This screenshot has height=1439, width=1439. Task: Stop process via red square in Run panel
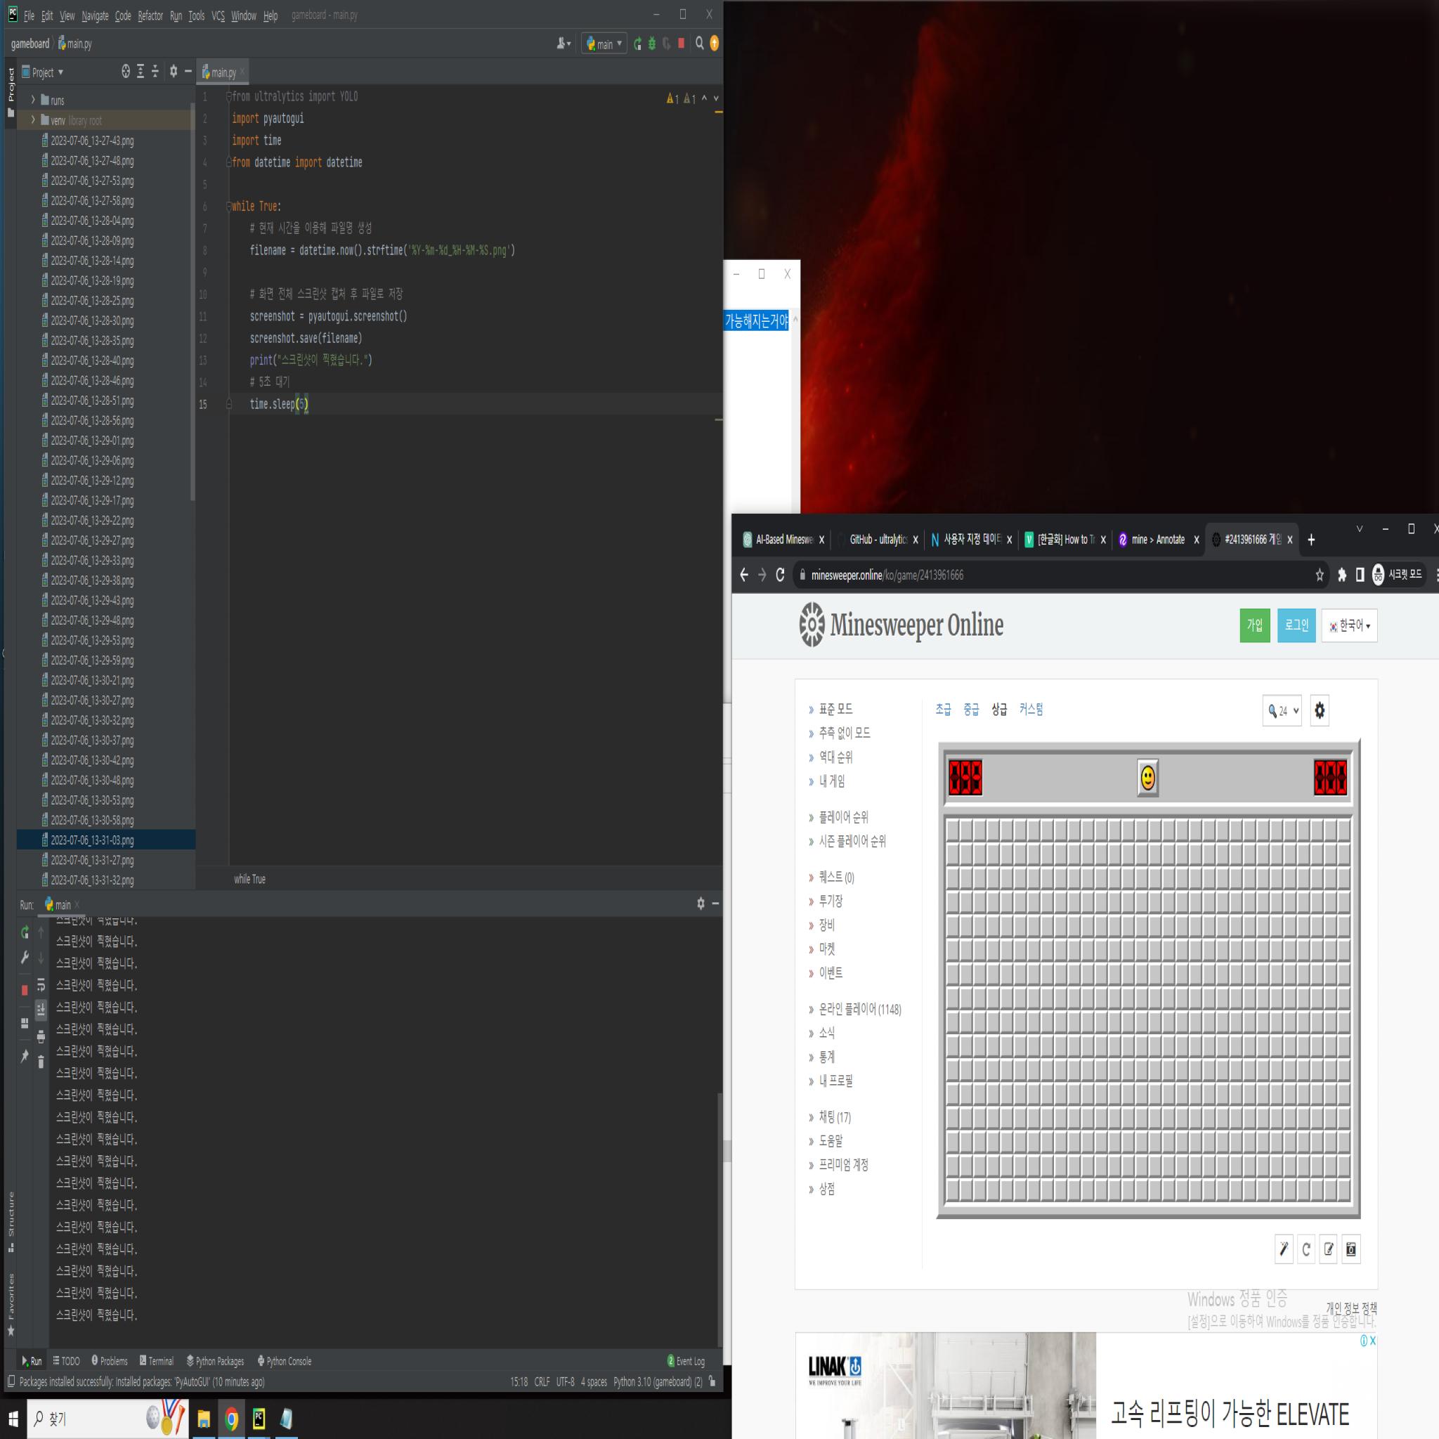pos(25,990)
